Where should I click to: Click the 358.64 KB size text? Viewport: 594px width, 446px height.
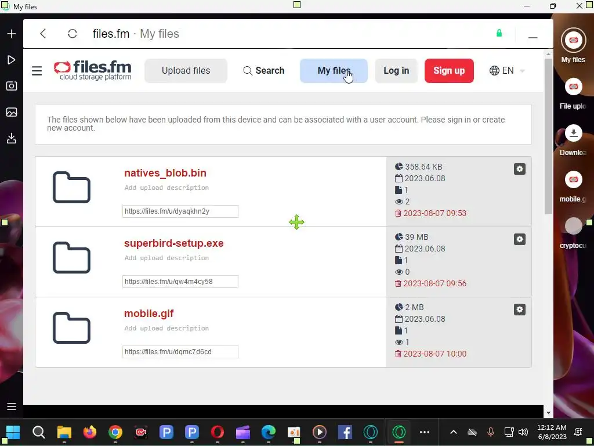(x=423, y=167)
